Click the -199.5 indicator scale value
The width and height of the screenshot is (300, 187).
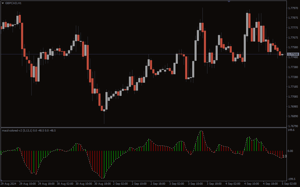(292, 179)
